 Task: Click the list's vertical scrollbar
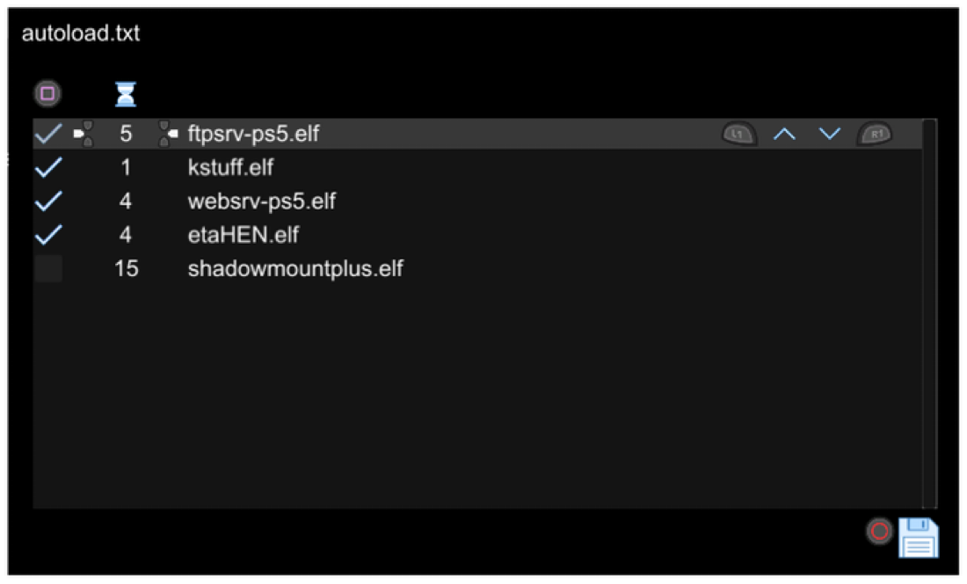(929, 313)
